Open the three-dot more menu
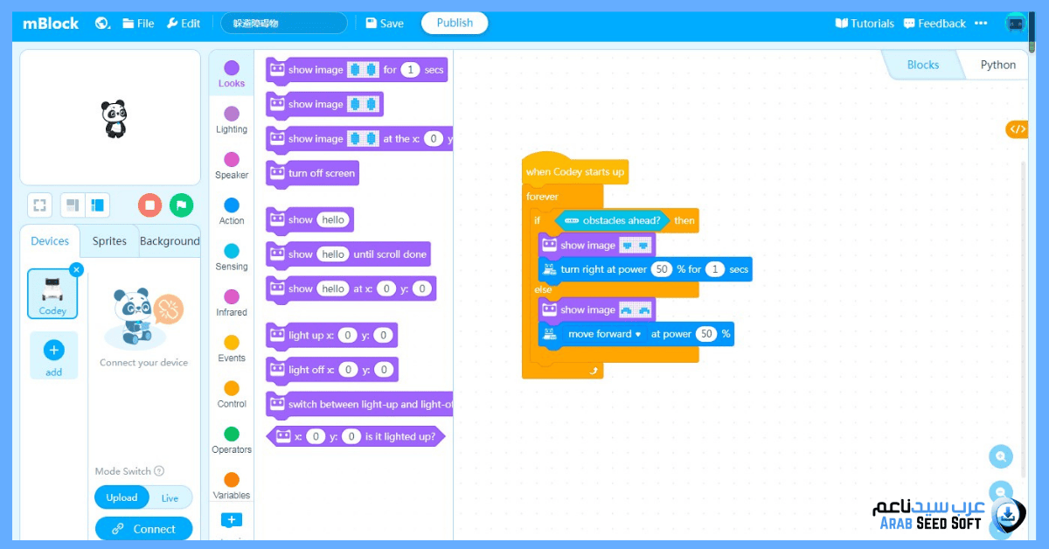Screen dimensions: 1049x549 tap(981, 24)
